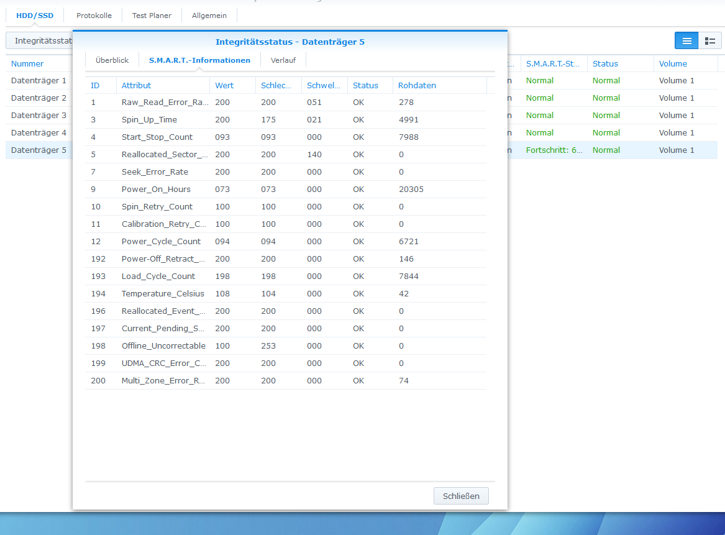This screenshot has width=725, height=535.
Task: Select Reallocated_Event attribute row
Action: [x=286, y=311]
